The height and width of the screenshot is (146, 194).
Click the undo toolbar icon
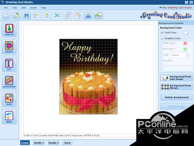click(37, 16)
